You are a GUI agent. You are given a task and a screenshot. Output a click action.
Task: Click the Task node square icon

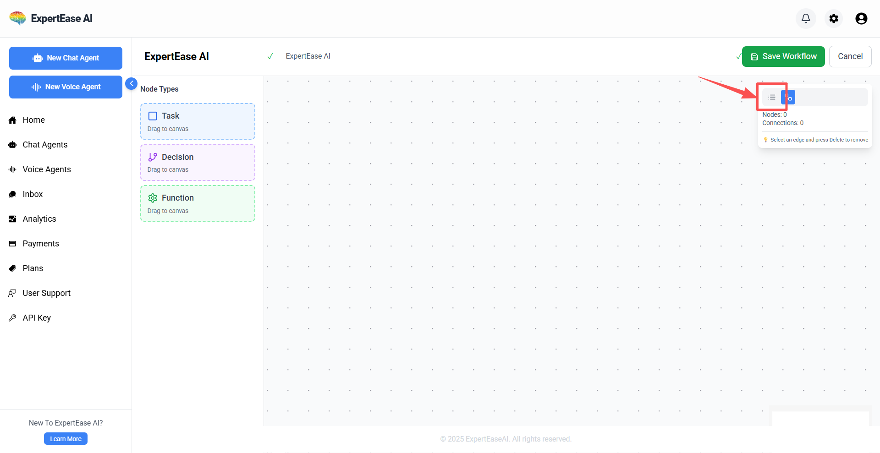tap(153, 116)
